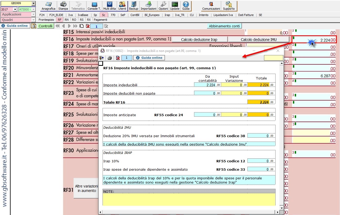Open the Telematico tool

tap(78, 6)
